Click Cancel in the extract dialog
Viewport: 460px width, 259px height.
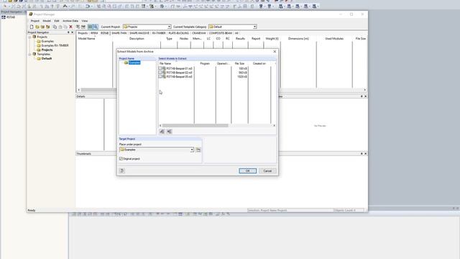click(267, 171)
